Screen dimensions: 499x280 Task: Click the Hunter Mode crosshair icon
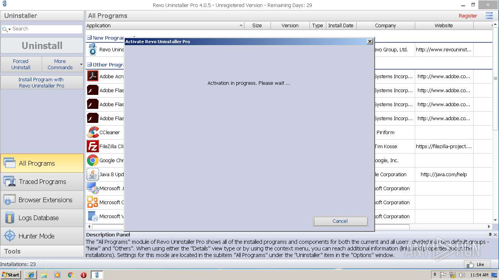[x=9, y=236]
